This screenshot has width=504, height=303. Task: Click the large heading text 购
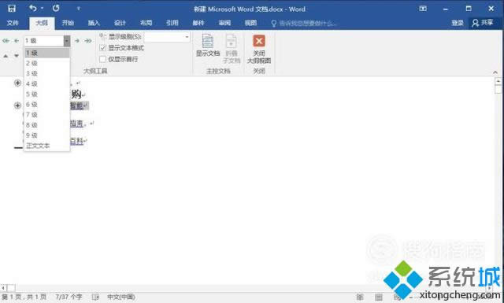coord(76,94)
